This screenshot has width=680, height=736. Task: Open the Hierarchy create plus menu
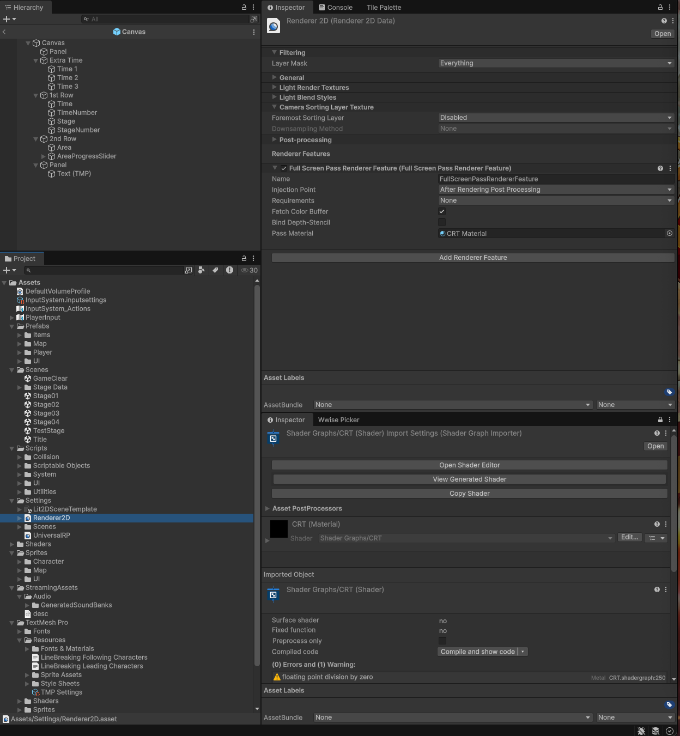[x=9, y=19]
